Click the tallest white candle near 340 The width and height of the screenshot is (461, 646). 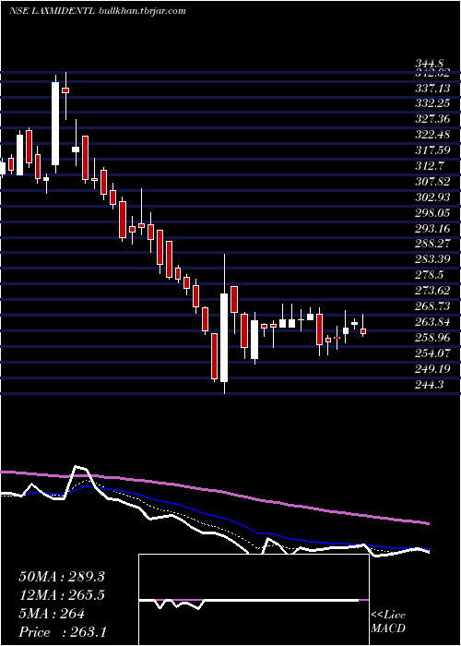click(x=55, y=124)
